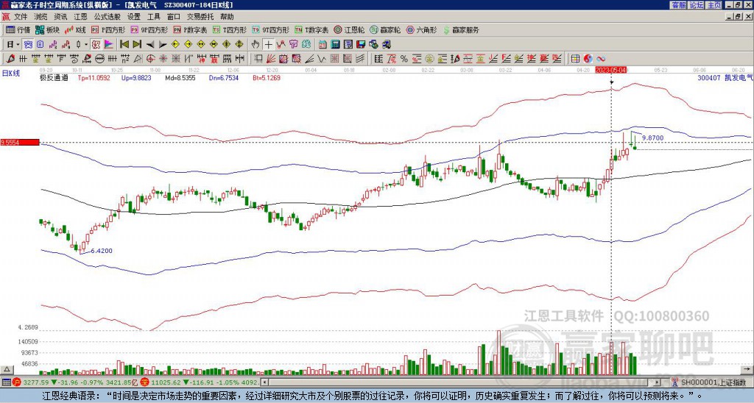Open the T数字表 tool
The width and height of the screenshot is (754, 403).
311,29
